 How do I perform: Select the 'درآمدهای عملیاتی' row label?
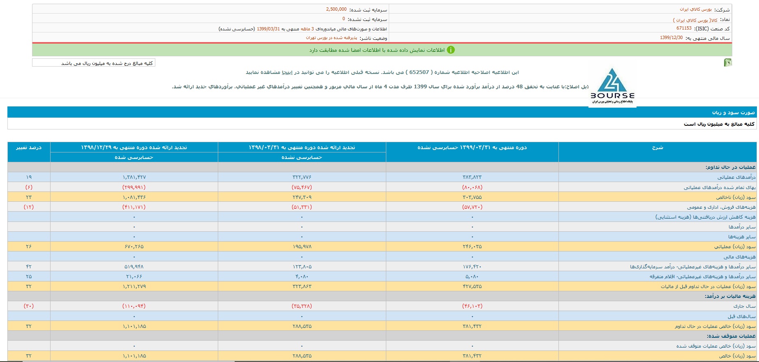tap(736, 177)
